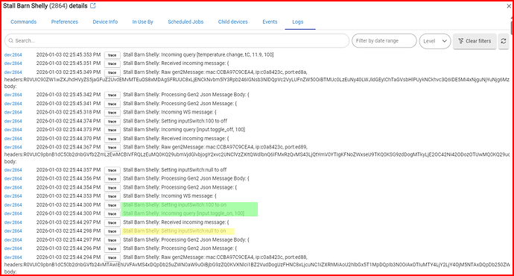
Task: Select the Logs tab
Action: [298, 22]
